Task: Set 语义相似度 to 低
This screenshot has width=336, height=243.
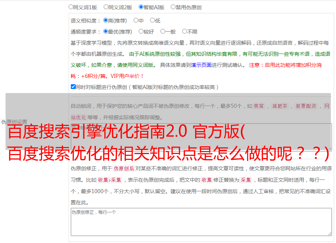Action: point(152,20)
